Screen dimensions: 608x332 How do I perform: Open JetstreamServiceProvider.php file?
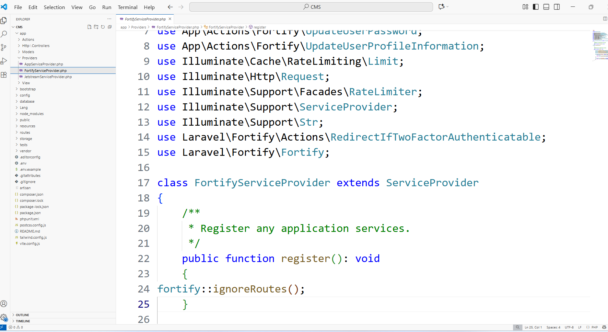click(x=48, y=77)
